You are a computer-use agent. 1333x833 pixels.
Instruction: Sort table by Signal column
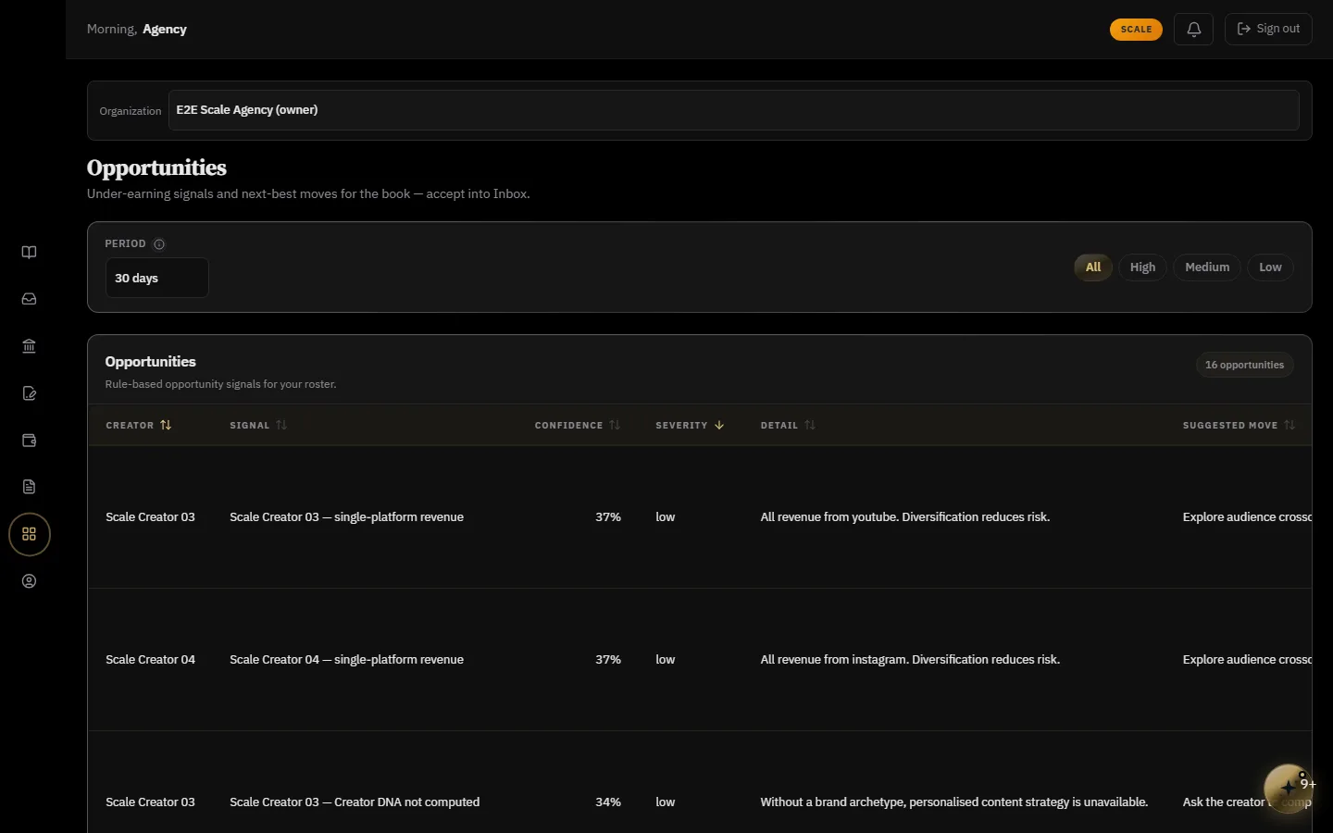tap(258, 425)
